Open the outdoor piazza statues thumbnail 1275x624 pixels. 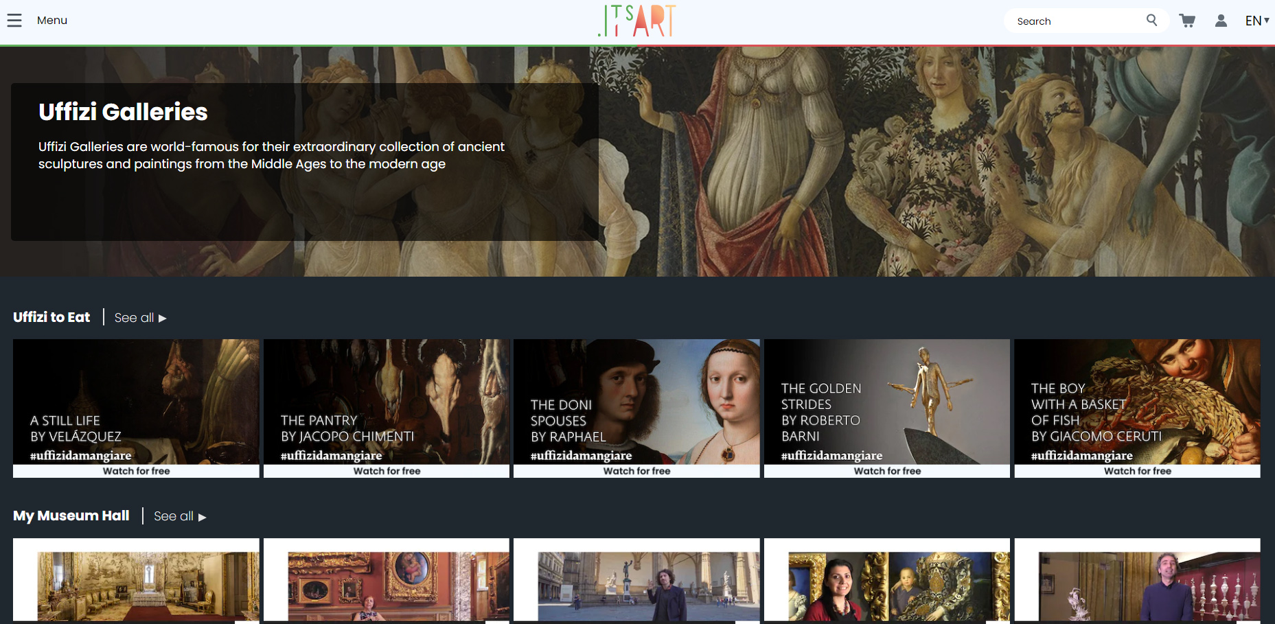(636, 581)
